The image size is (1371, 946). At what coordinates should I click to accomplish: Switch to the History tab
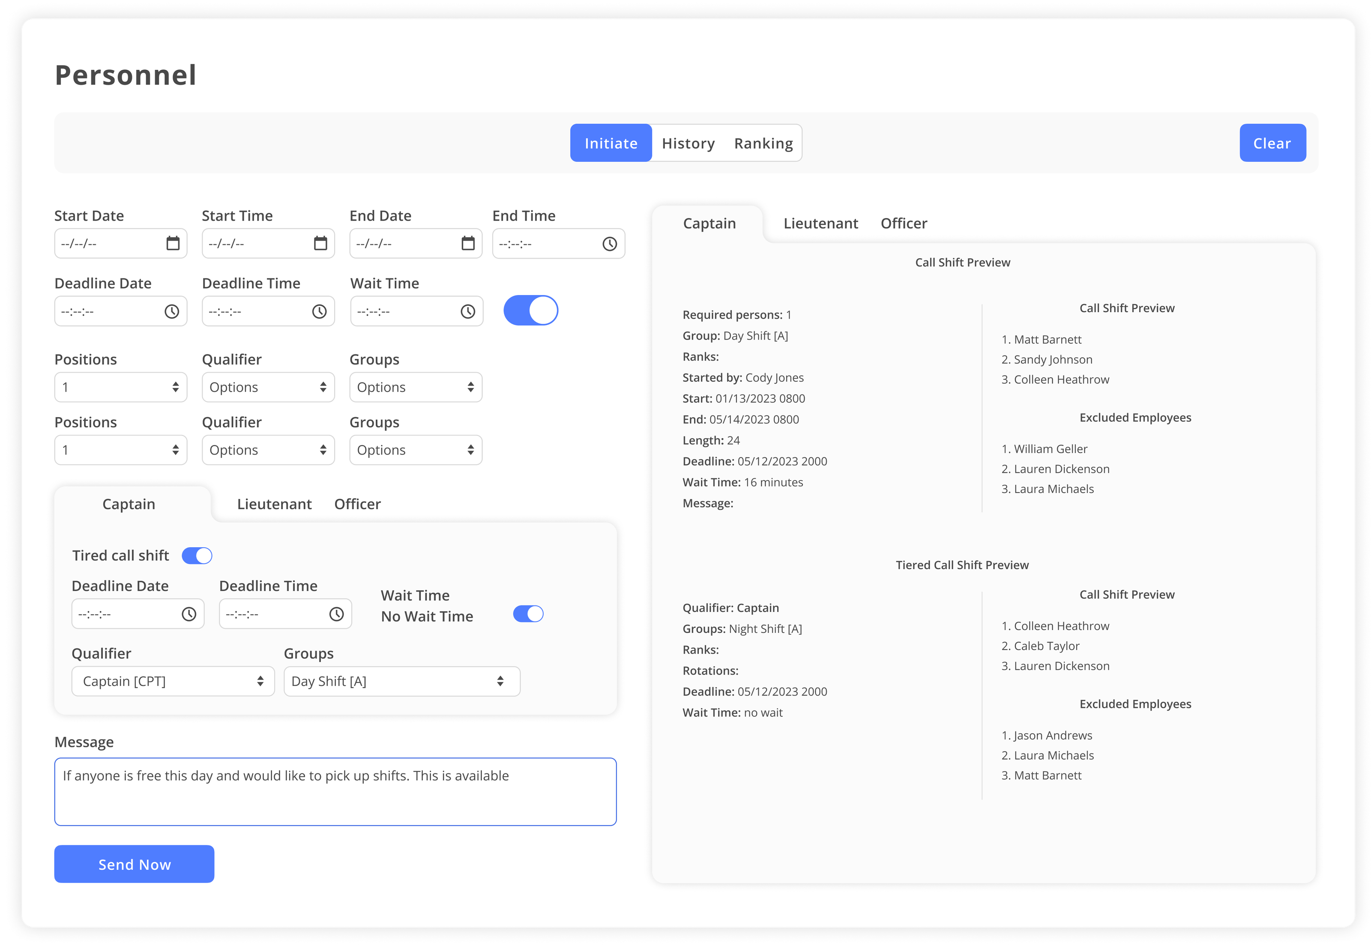(x=688, y=143)
